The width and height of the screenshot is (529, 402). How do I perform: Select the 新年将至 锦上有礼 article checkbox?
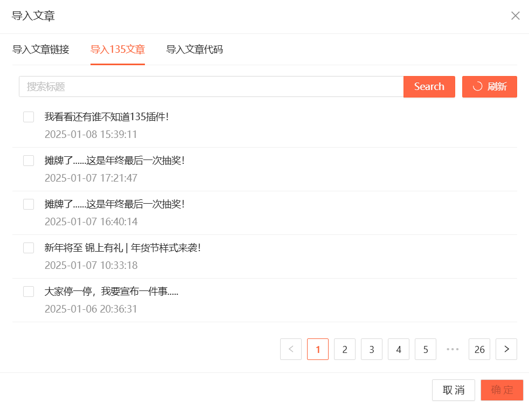point(29,248)
